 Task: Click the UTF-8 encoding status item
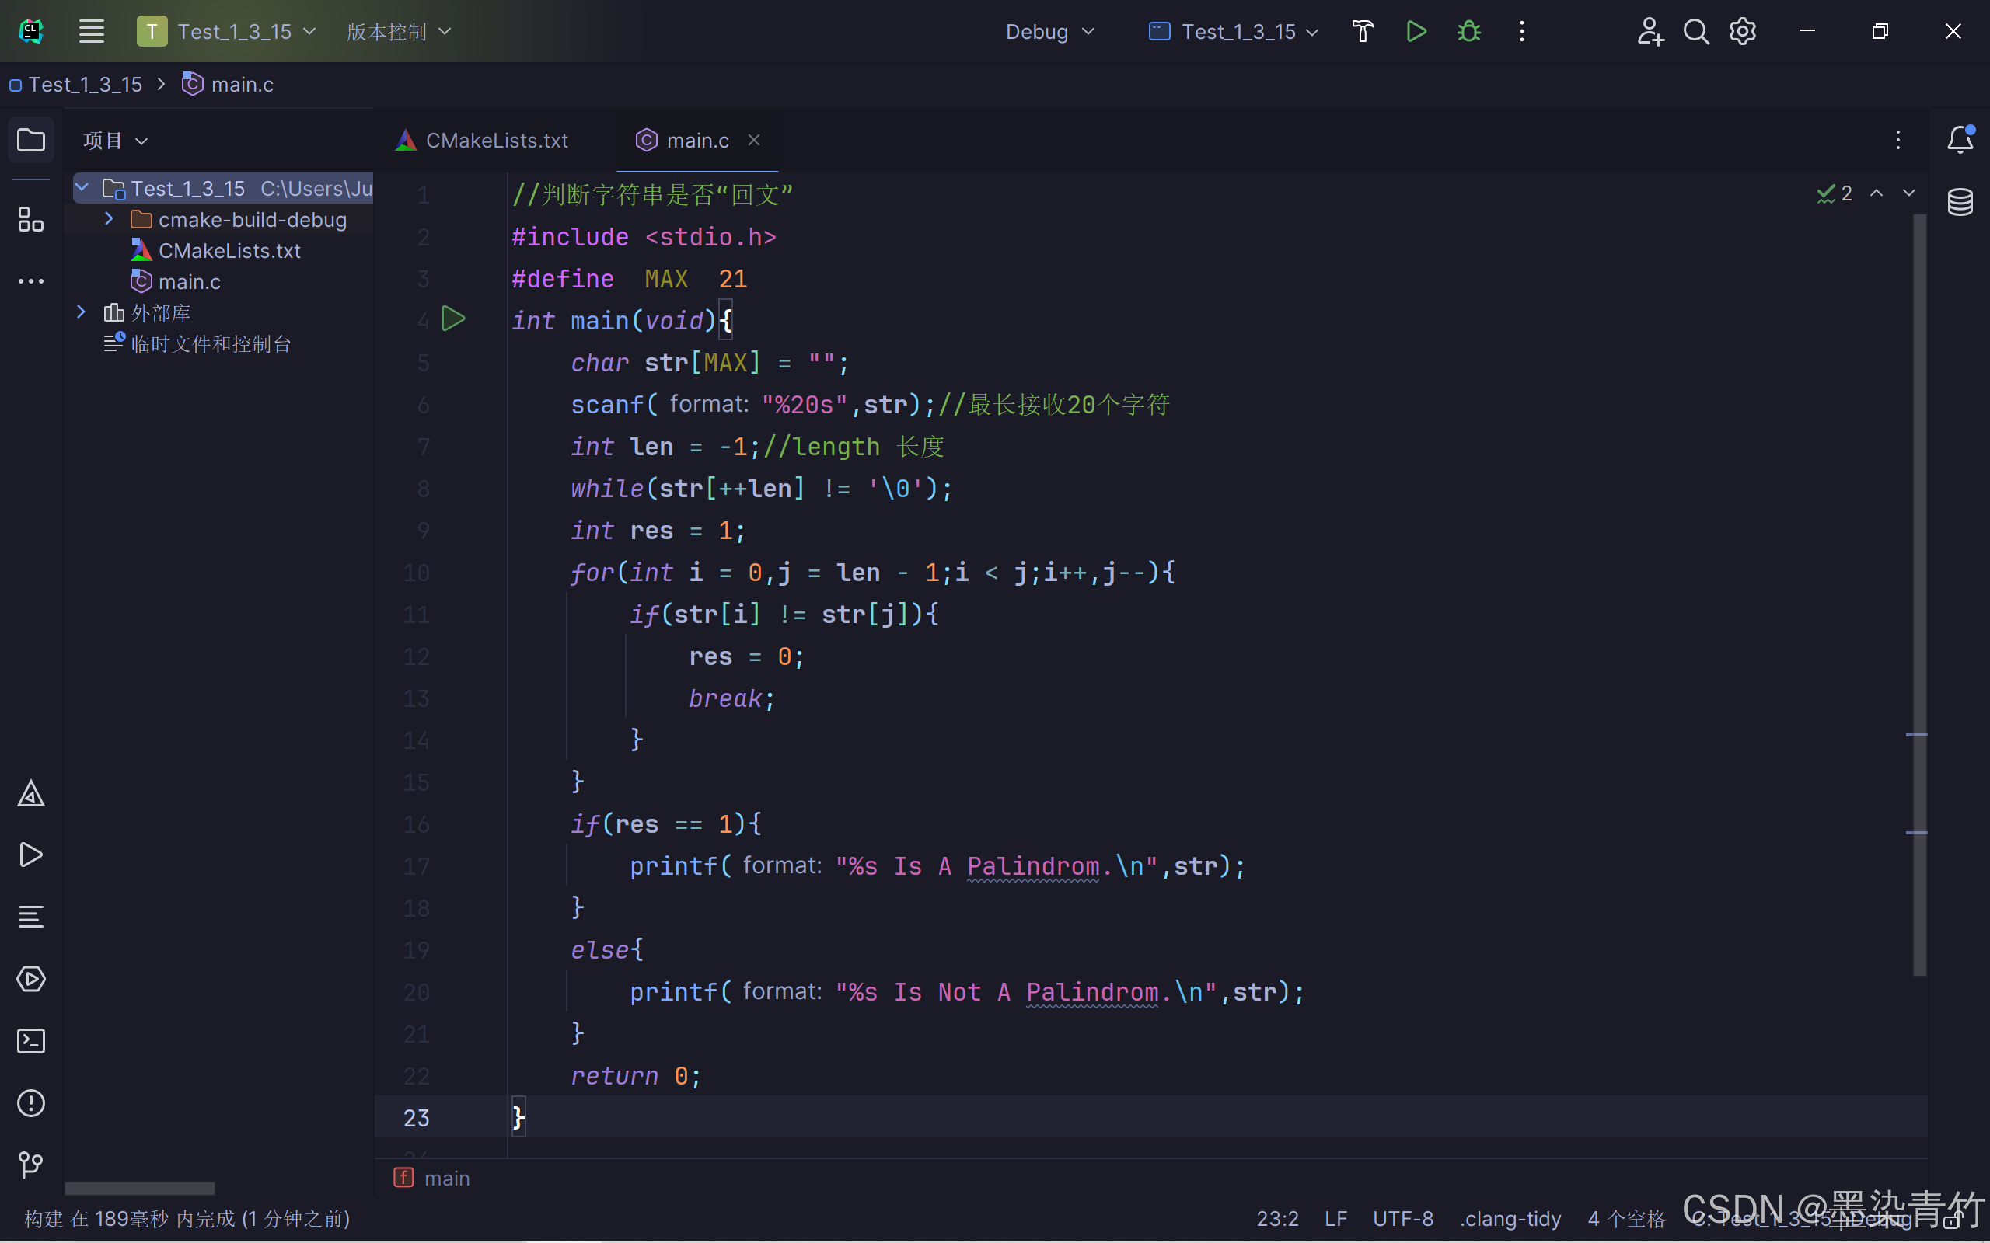[1402, 1218]
